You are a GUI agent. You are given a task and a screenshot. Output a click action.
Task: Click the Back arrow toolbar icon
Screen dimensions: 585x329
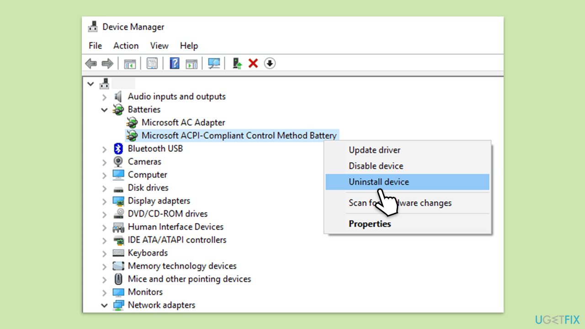[91, 64]
